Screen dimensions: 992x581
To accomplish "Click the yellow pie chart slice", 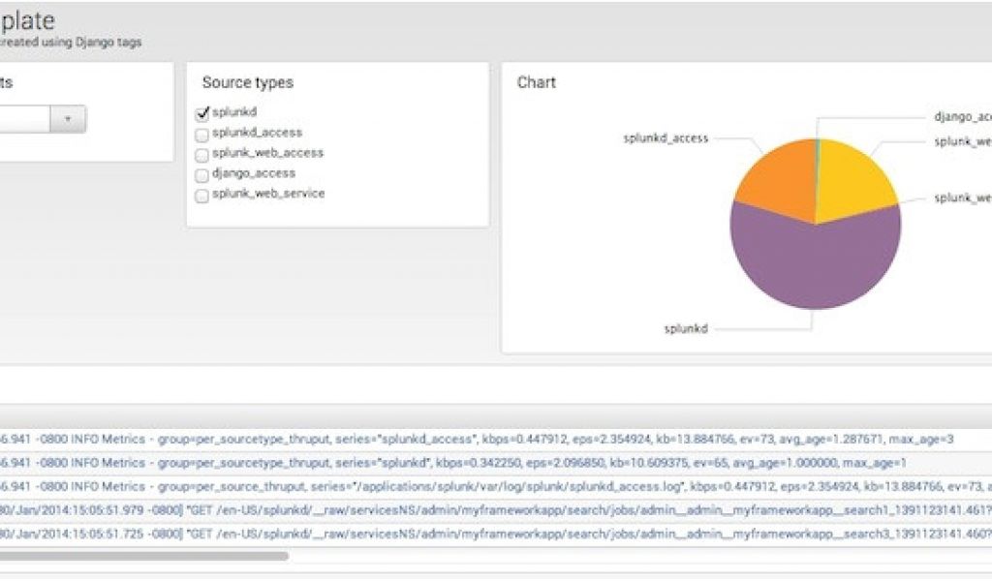I will (x=851, y=180).
